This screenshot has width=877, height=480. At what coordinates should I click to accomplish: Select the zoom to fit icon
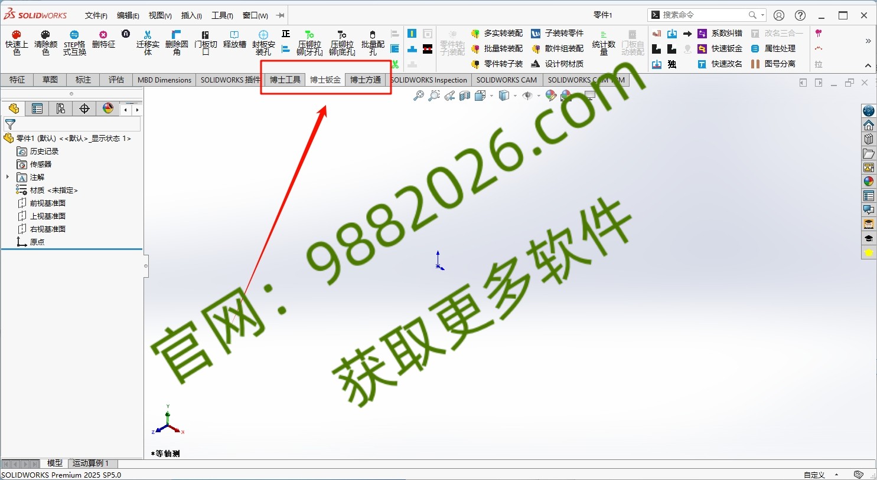419,96
